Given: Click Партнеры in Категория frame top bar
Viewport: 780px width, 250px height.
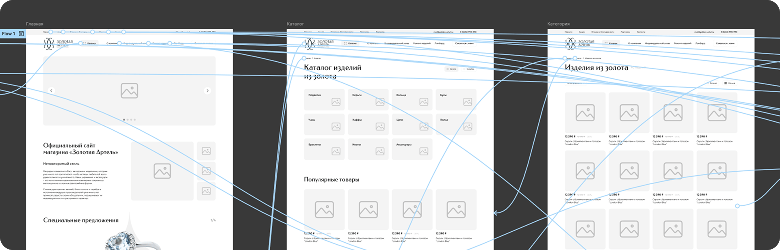Looking at the screenshot, I should pos(625,32).
